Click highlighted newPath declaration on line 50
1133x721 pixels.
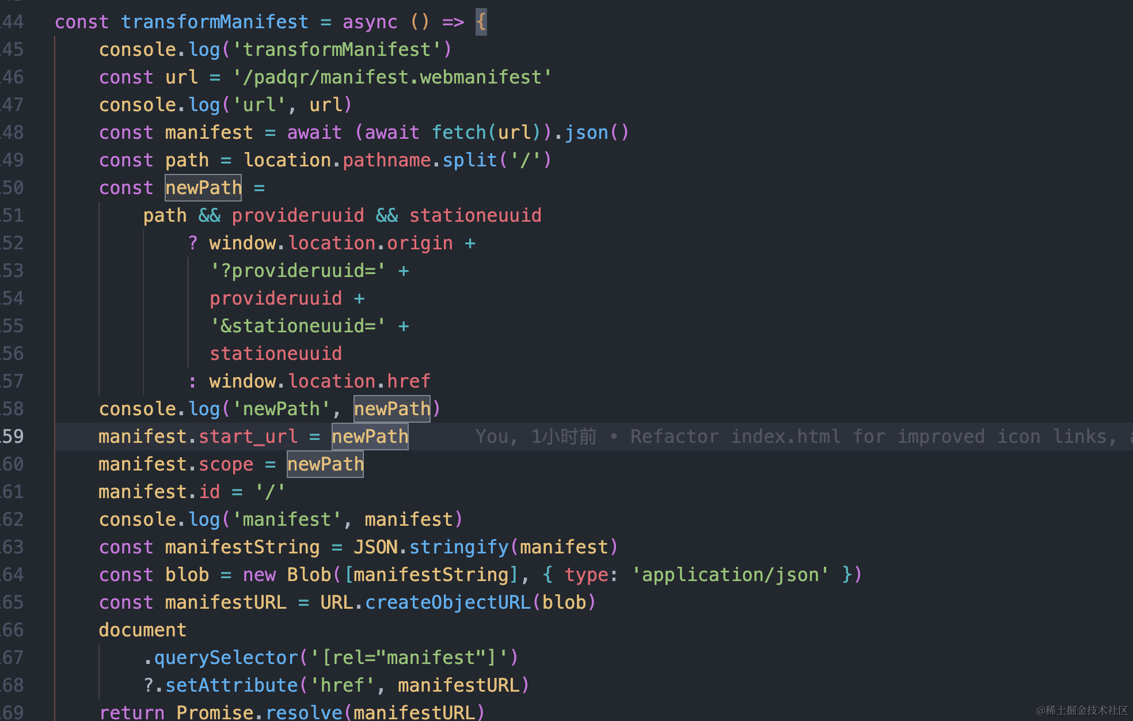pos(203,188)
